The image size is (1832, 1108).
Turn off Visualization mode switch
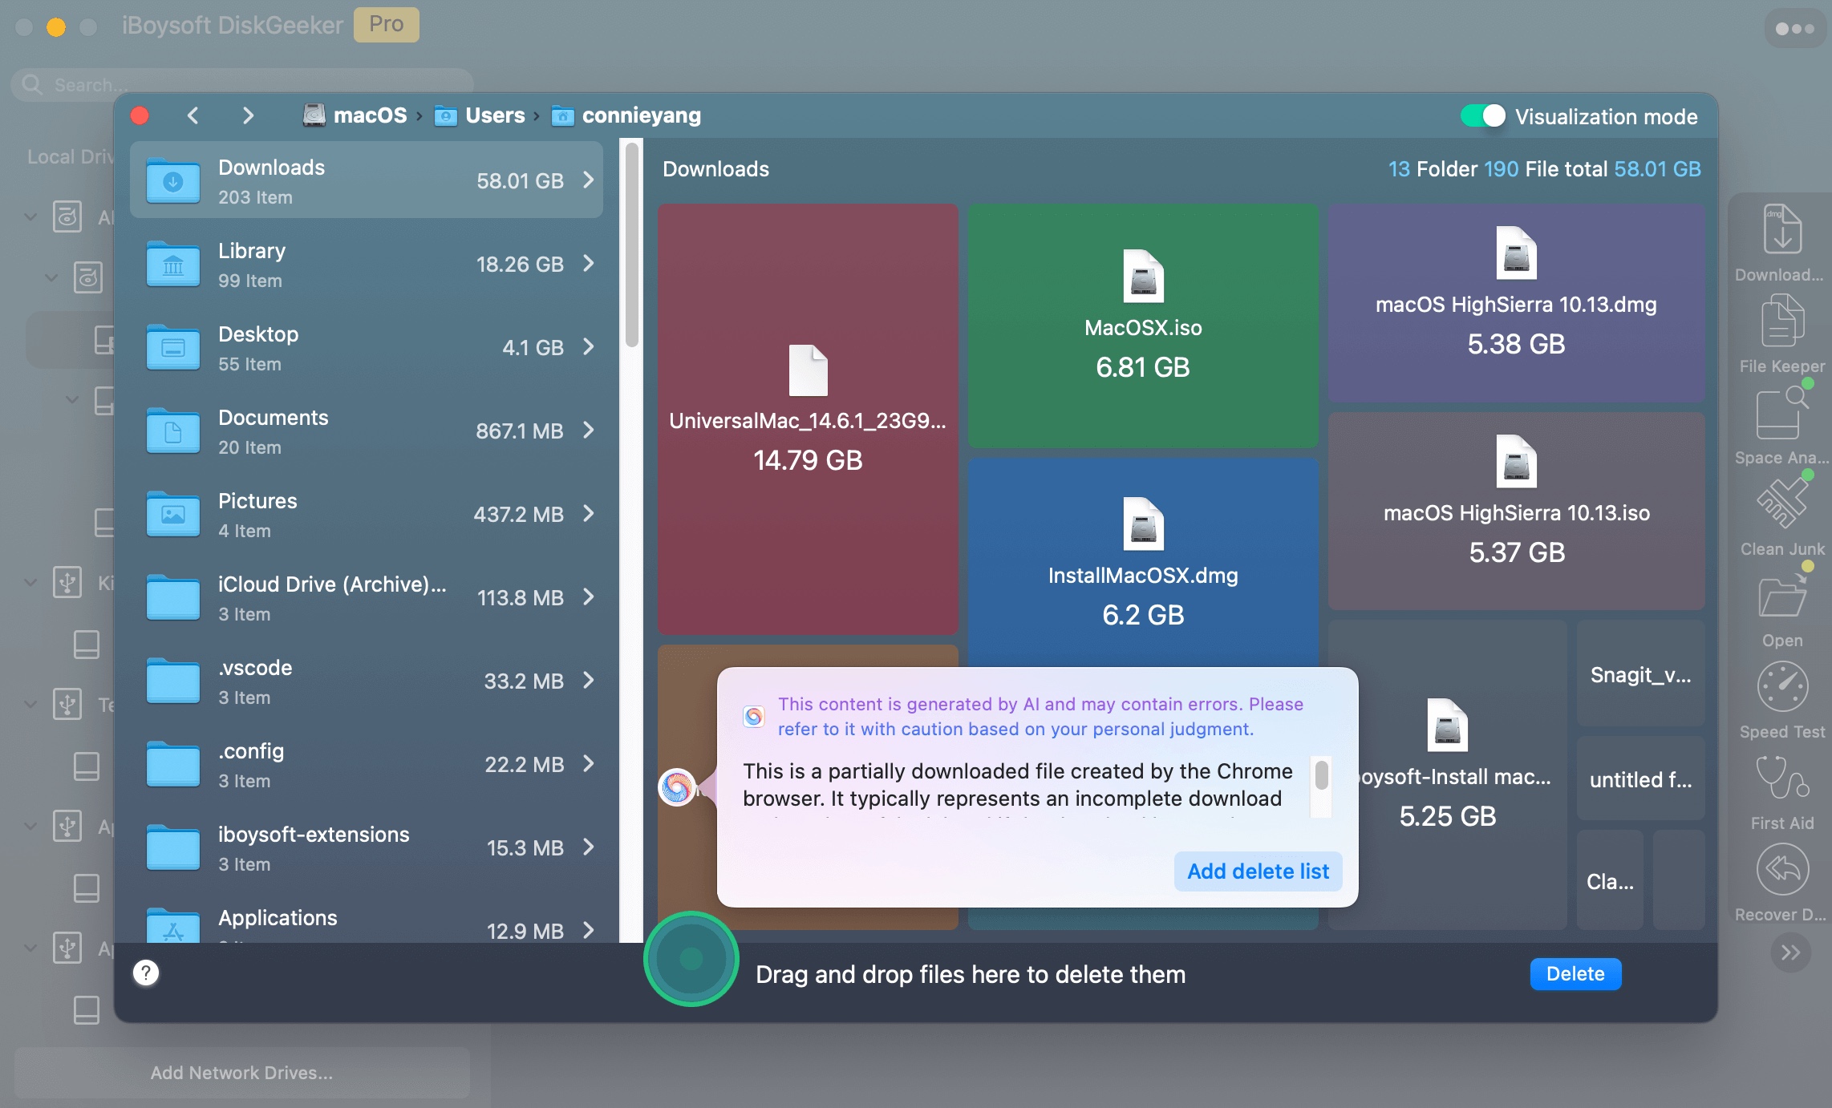(x=1482, y=116)
